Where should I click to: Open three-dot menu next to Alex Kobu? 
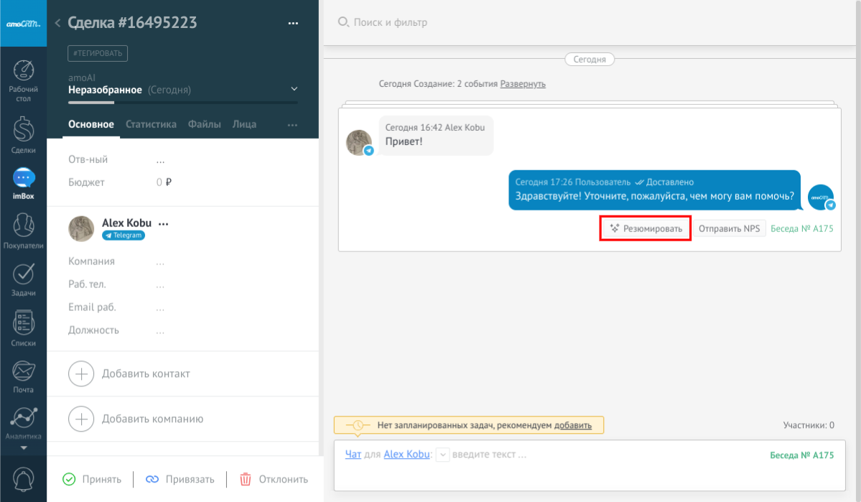coord(163,223)
